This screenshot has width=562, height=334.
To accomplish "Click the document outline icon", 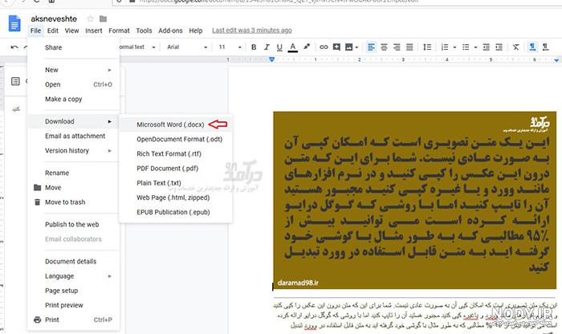I will pos(15,81).
